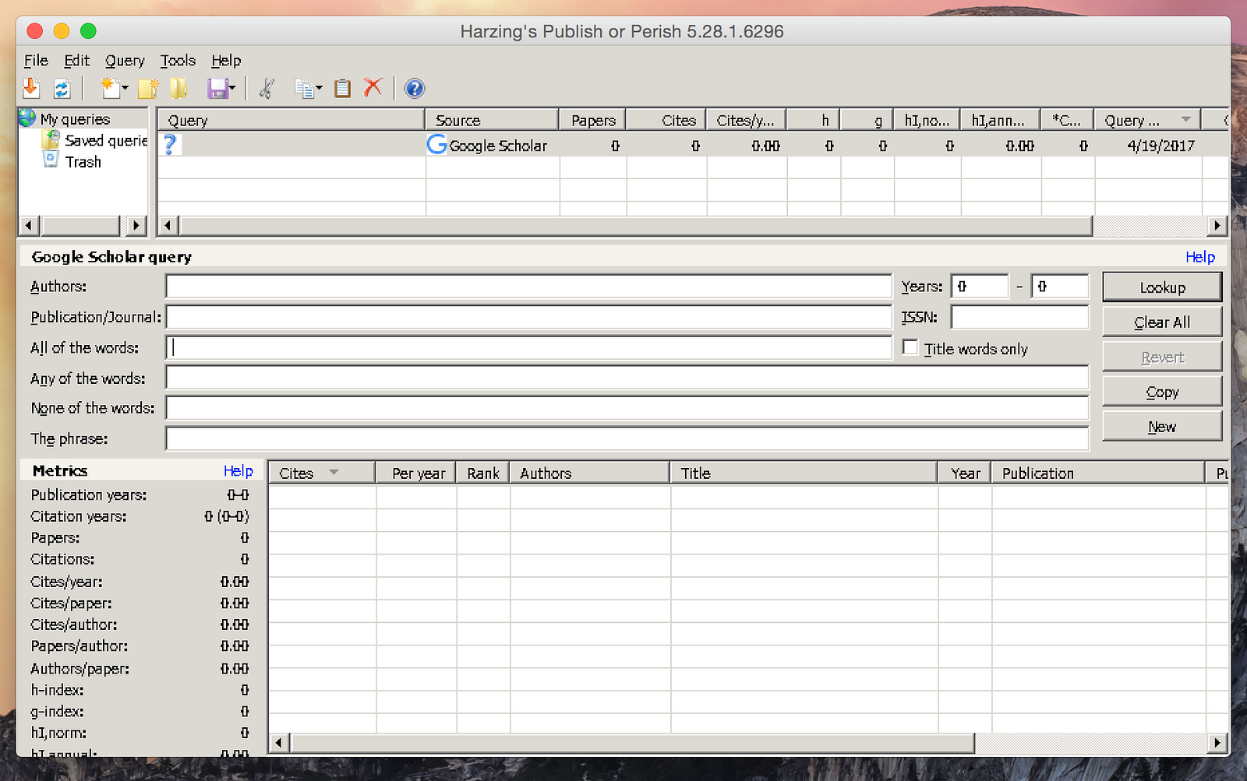This screenshot has height=781, width=1247.
Task: Open the File menu
Action: coord(36,61)
